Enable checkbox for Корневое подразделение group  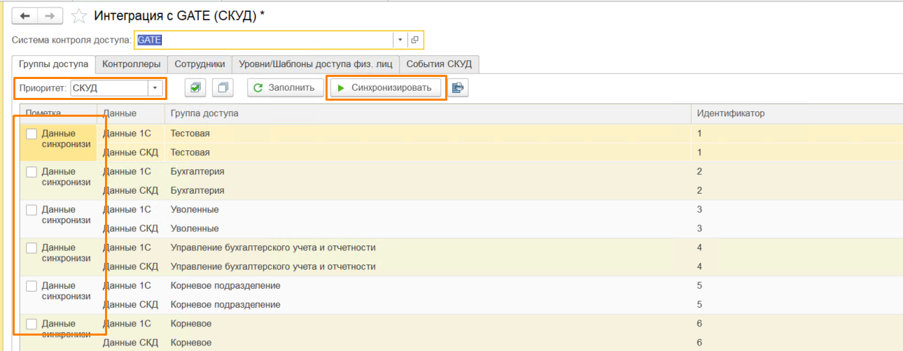pos(31,286)
